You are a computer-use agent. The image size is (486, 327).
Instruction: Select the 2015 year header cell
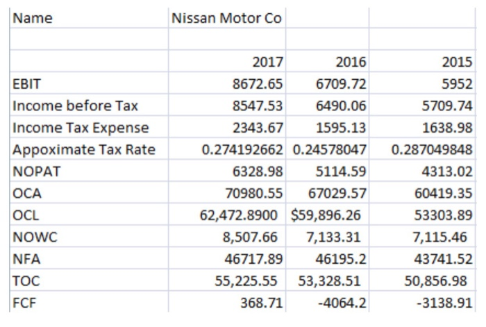click(422, 62)
